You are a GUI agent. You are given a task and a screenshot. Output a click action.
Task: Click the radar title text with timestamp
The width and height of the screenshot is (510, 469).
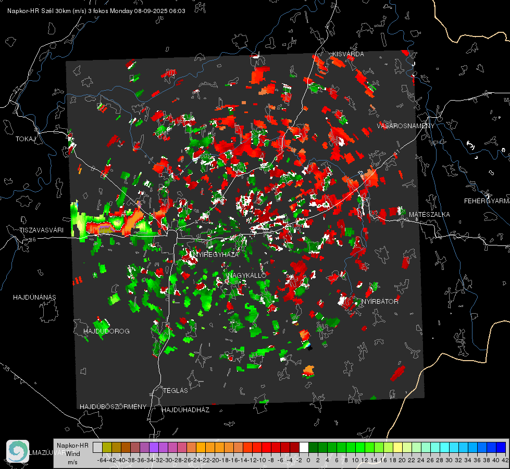click(96, 11)
